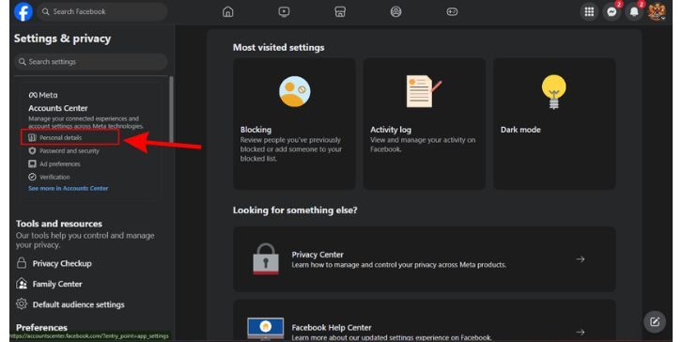
Task: Click the Blocking illustration icon
Action: click(x=294, y=91)
